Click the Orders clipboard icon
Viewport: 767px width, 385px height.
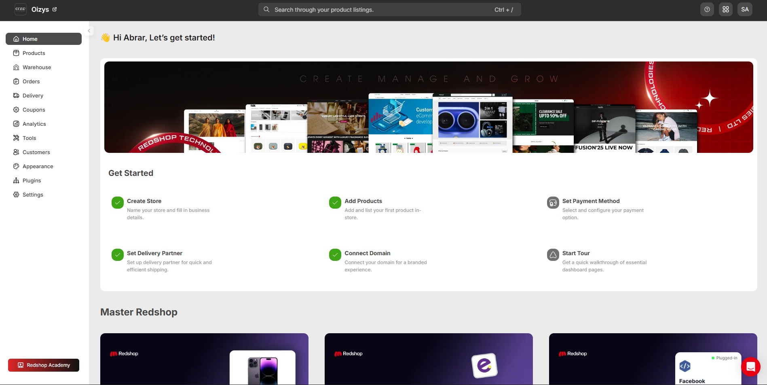click(16, 81)
